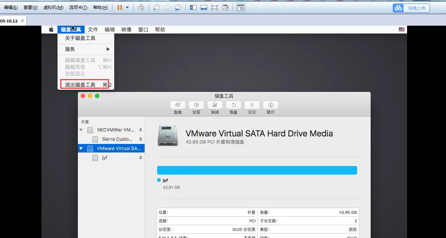Select the jyf volume in the sidebar

click(x=111, y=157)
